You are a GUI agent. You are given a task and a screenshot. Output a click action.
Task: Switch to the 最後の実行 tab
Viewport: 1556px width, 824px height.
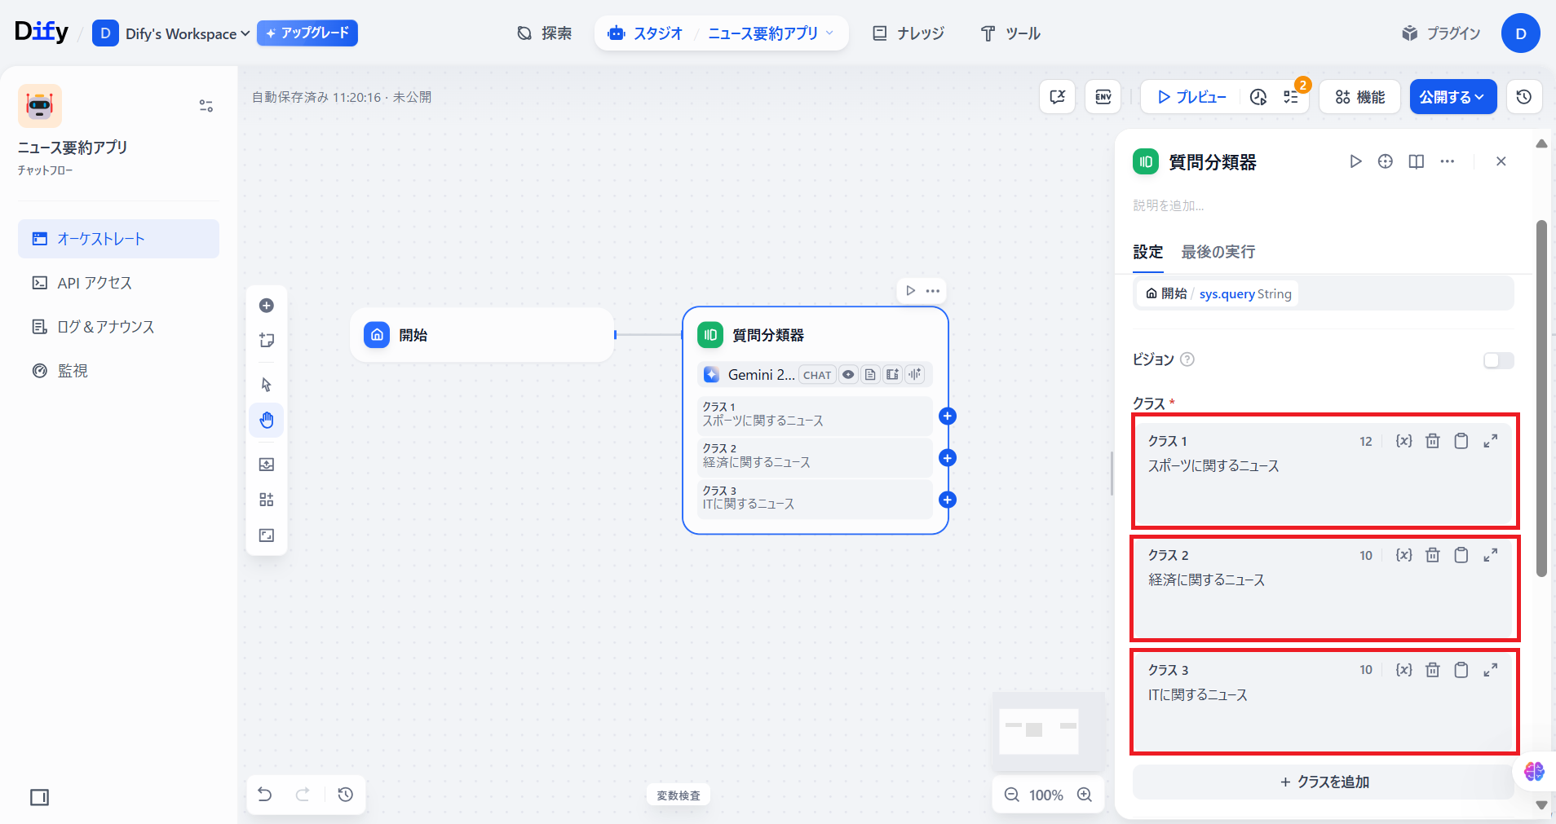pyautogui.click(x=1218, y=252)
